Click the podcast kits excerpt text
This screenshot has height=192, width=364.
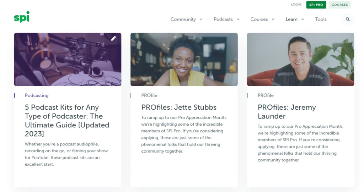point(66,154)
